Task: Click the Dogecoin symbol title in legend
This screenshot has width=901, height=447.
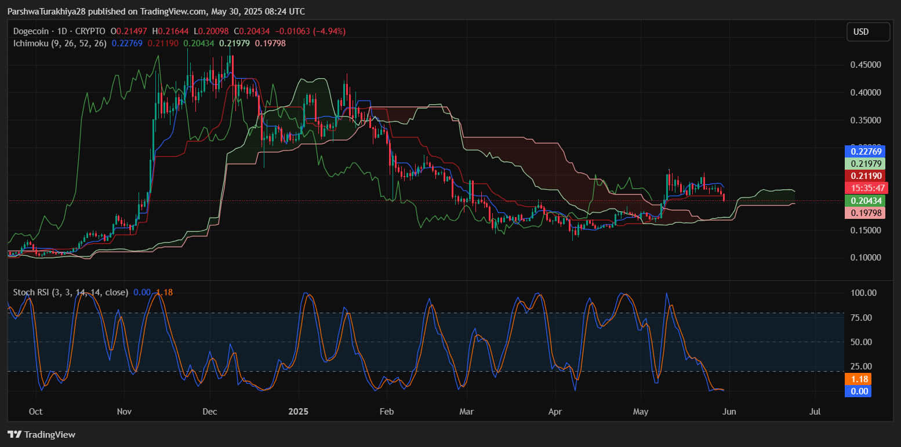Action: [x=59, y=31]
